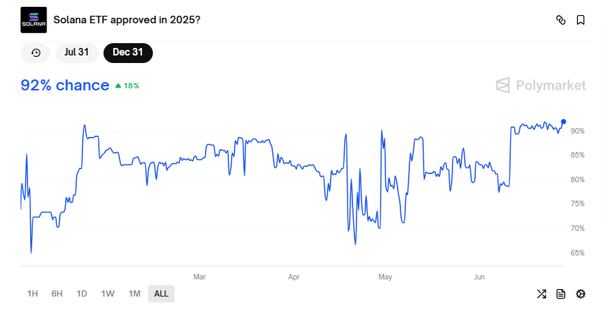604x313 pixels.
Task: Switch chart range to 1D
Action: (x=82, y=294)
